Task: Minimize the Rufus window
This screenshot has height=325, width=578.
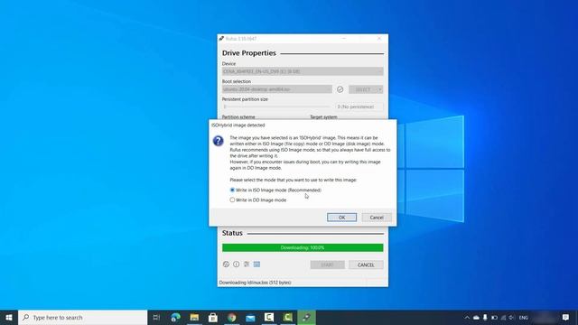Action: tap(344, 38)
